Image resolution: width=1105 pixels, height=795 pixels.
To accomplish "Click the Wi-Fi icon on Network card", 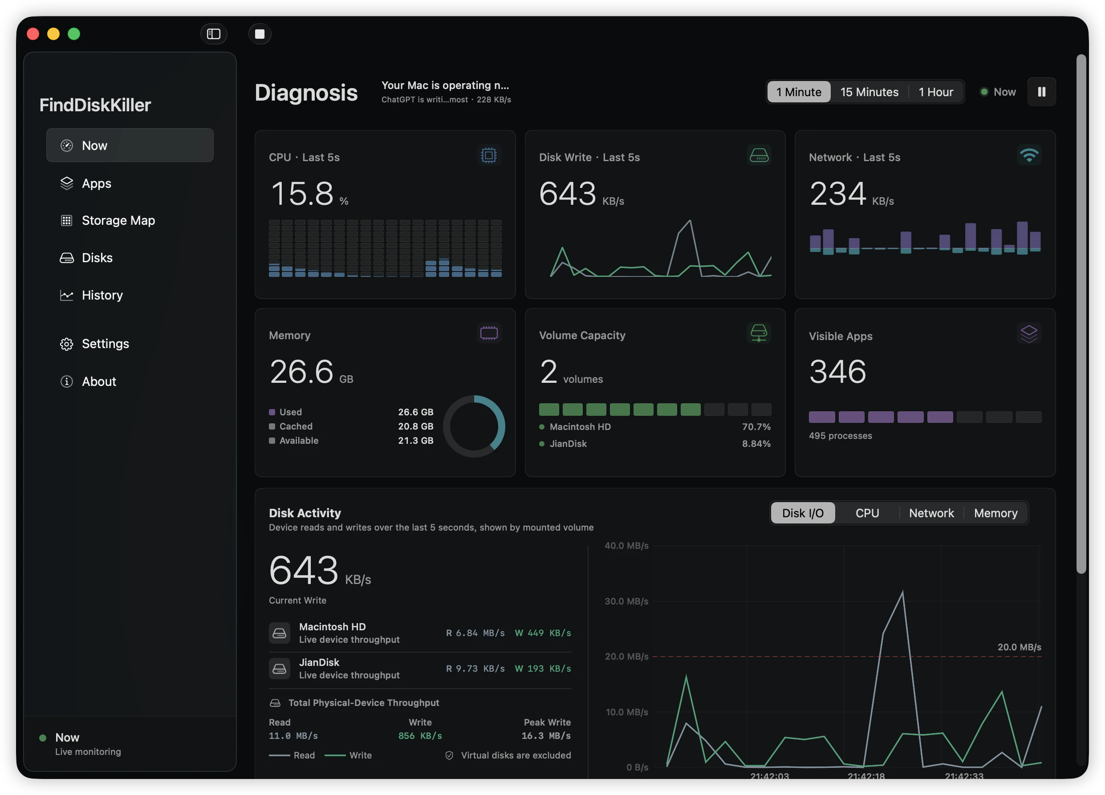I will coord(1029,155).
